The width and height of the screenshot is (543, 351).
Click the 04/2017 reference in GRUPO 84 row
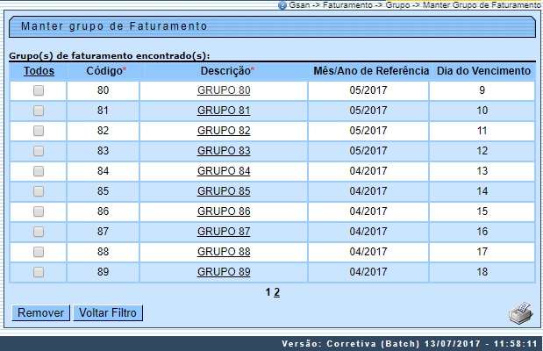[x=368, y=171]
